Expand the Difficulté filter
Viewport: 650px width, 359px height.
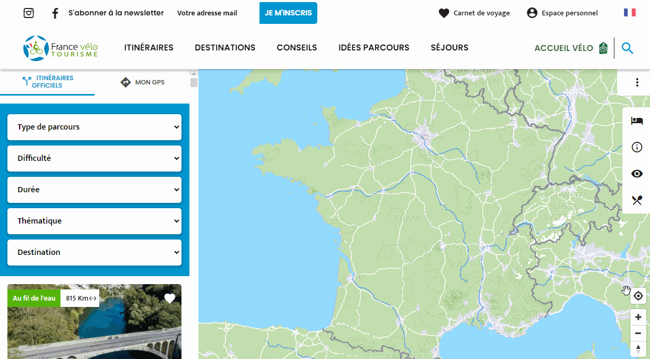click(x=94, y=158)
